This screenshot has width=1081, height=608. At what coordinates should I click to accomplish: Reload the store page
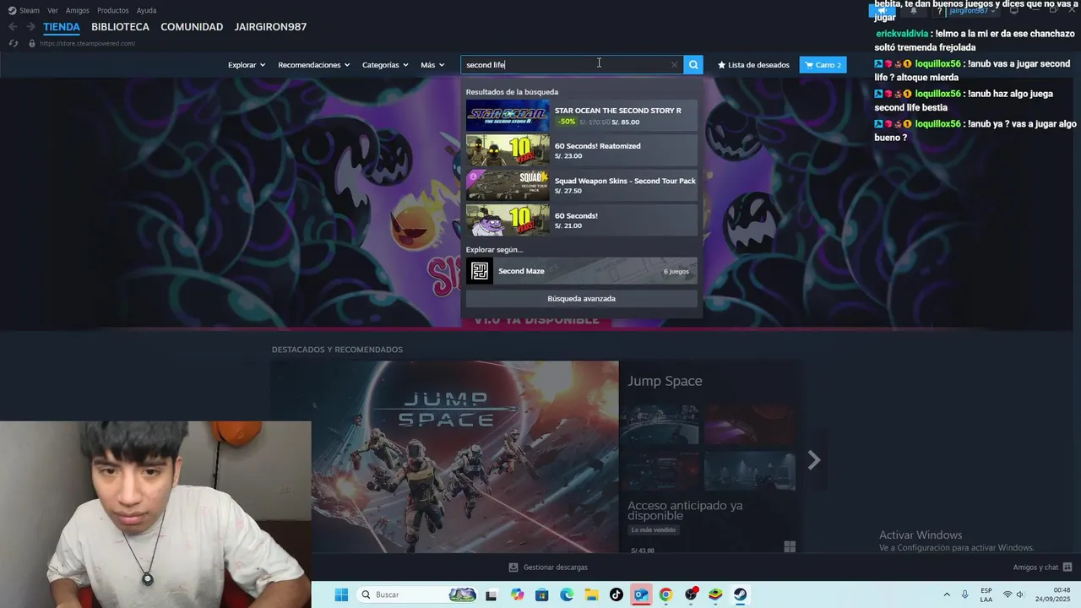tap(14, 43)
